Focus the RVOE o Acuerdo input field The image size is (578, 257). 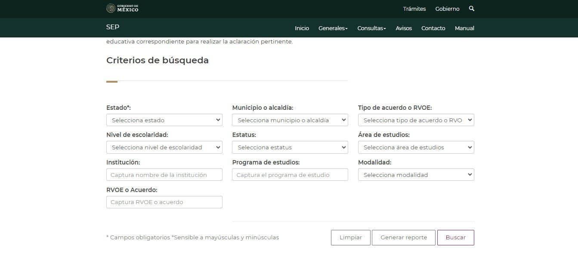(164, 202)
